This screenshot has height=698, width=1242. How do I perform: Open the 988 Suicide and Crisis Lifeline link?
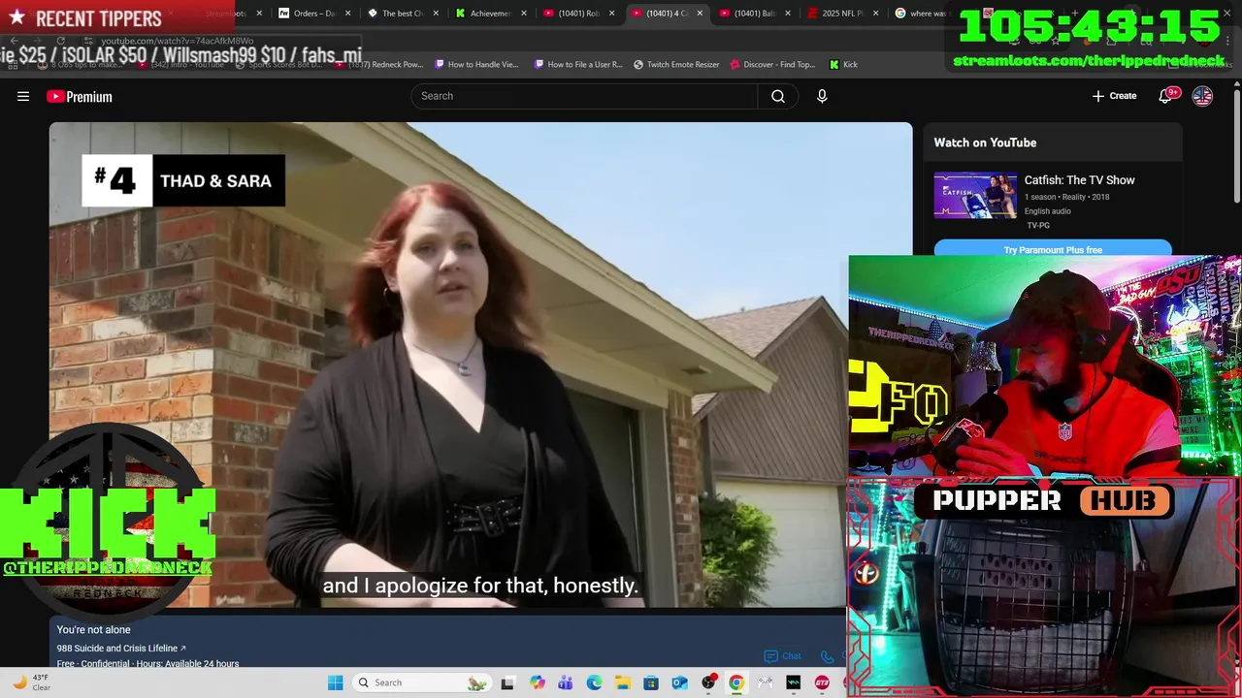[121, 649]
